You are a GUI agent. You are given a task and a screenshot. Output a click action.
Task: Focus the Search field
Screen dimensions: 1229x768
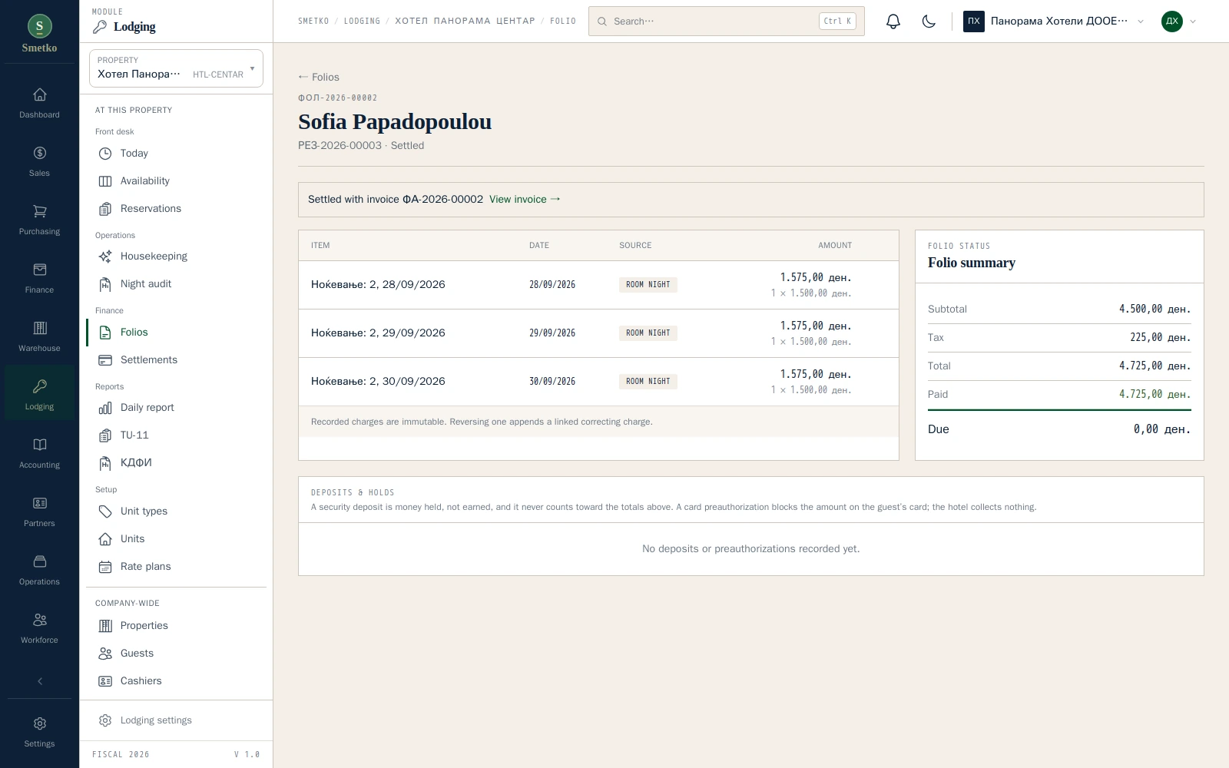[x=727, y=22]
